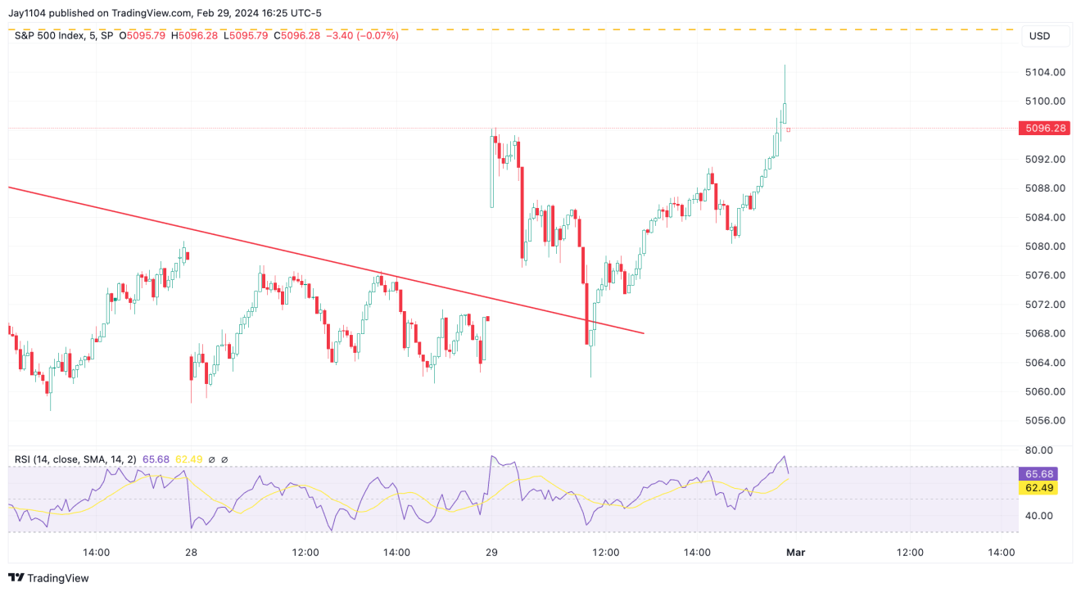Click the 5104.00 price axis label

point(1045,72)
